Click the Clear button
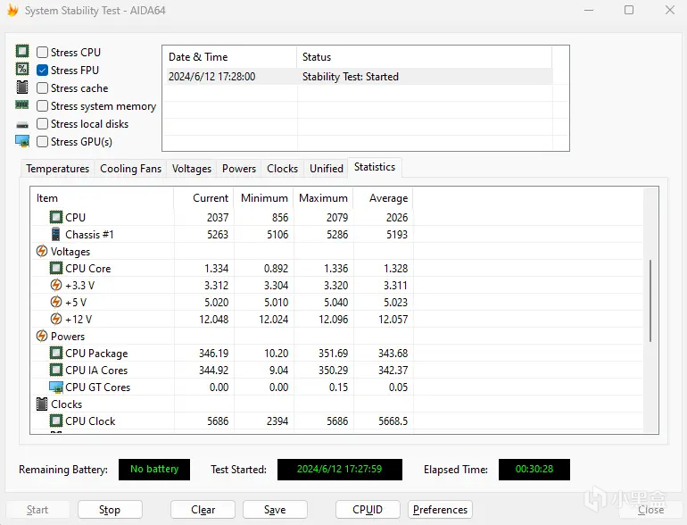 pyautogui.click(x=203, y=510)
